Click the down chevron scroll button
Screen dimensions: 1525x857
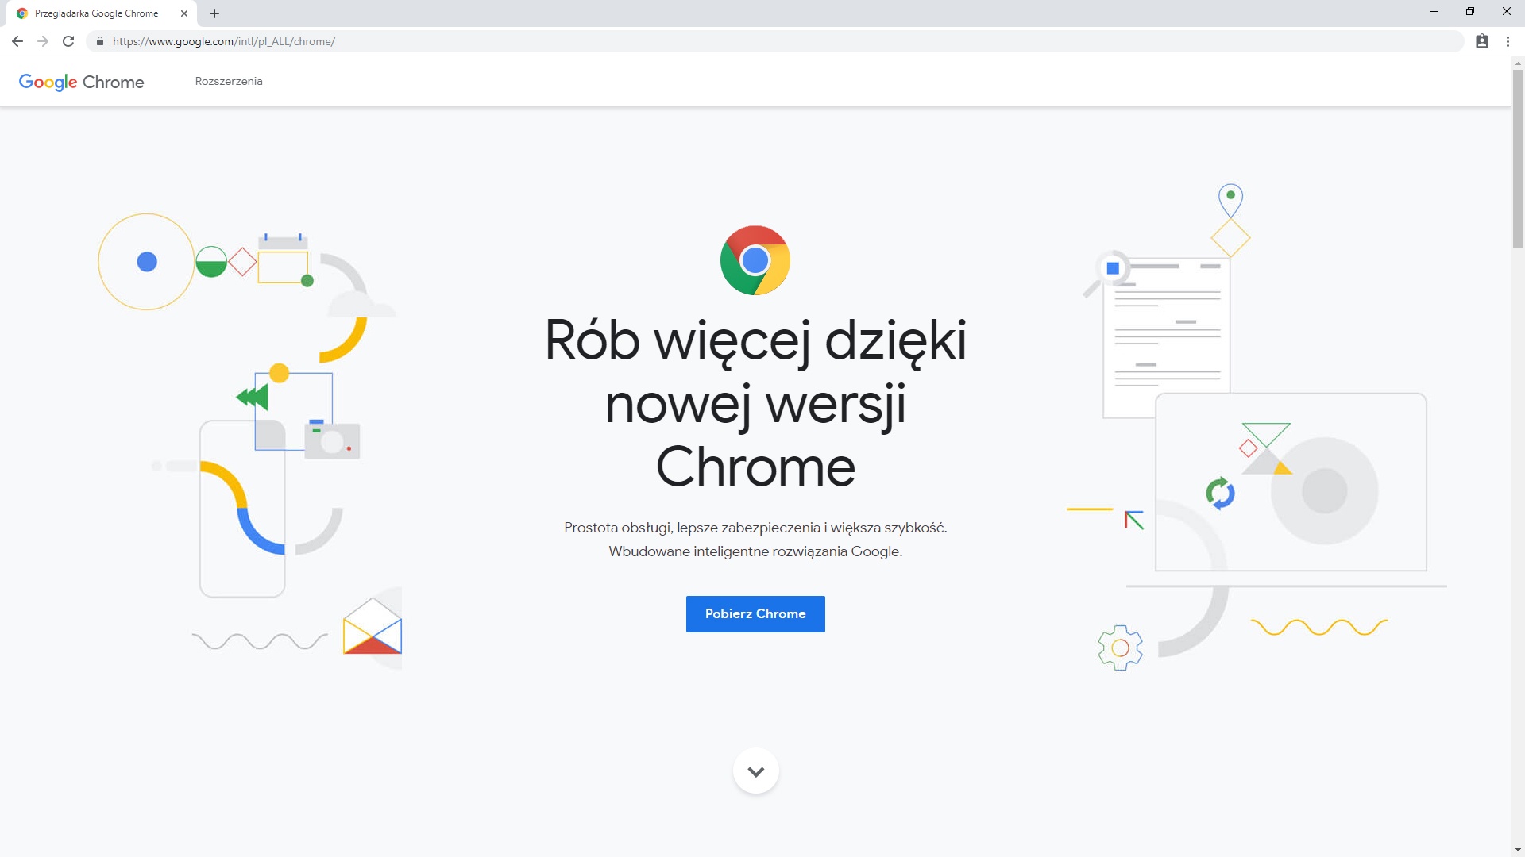pos(756,771)
